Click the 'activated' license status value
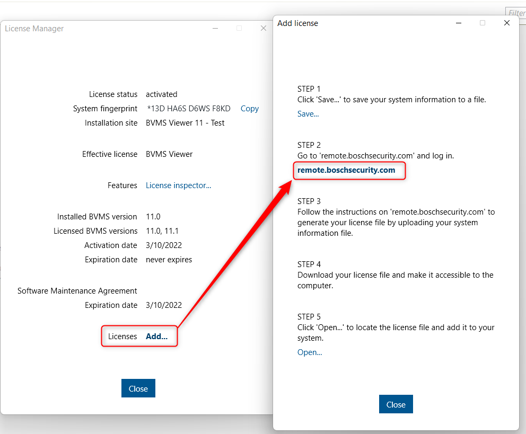Viewport: 526px width, 434px height. 161,94
